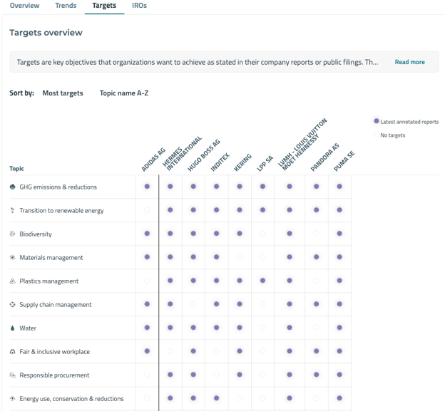Click Pandora AS Water empty dot
445x411 pixels.
pos(317,328)
